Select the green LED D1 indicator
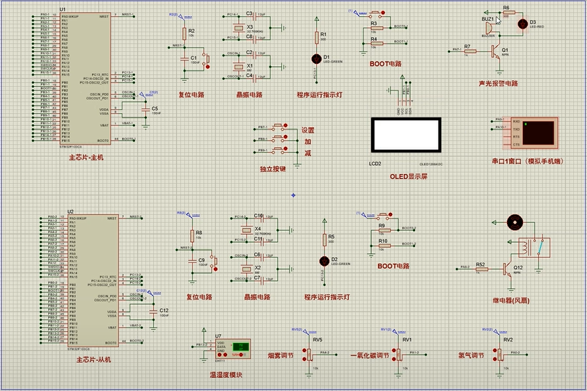Image resolution: width=587 pixels, height=391 pixels. pyautogui.click(x=317, y=58)
